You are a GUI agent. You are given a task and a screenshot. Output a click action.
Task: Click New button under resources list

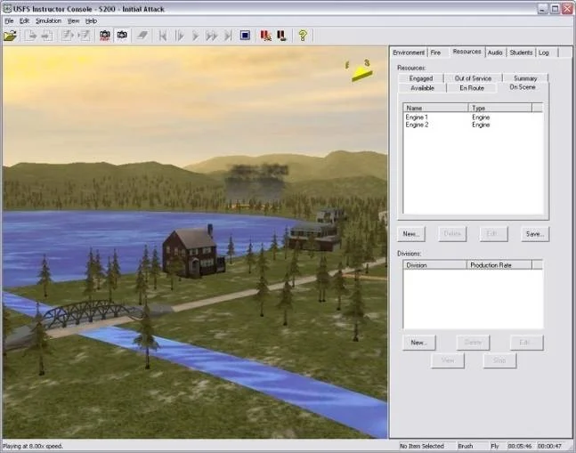[411, 234]
